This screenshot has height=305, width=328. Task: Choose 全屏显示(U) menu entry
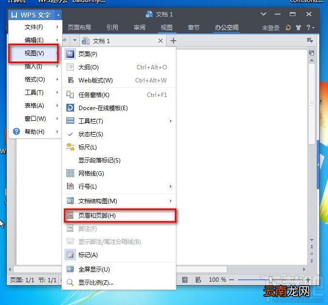point(119,269)
